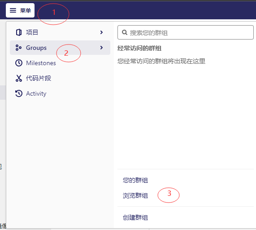
Task: Expand the 项目 submenu chevron
Action: tap(102, 32)
